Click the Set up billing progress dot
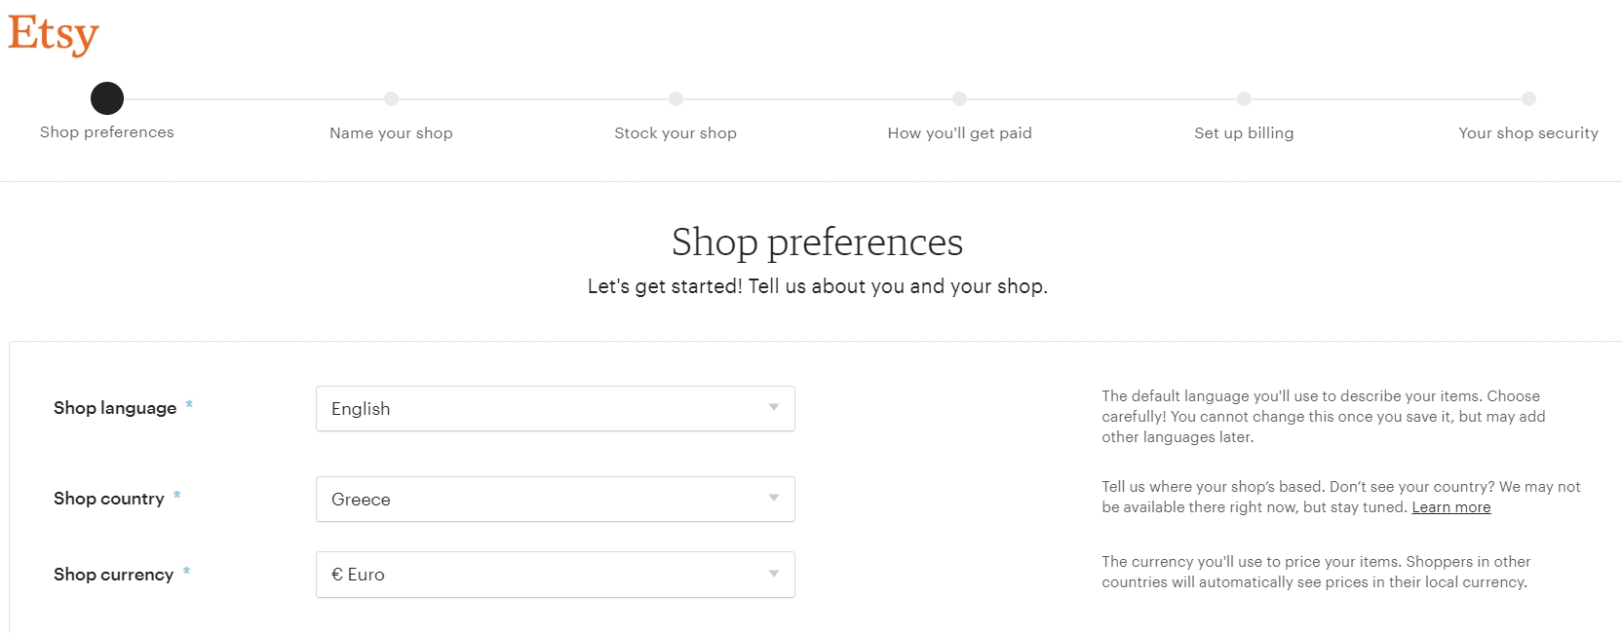The height and width of the screenshot is (633, 1622). (x=1244, y=98)
